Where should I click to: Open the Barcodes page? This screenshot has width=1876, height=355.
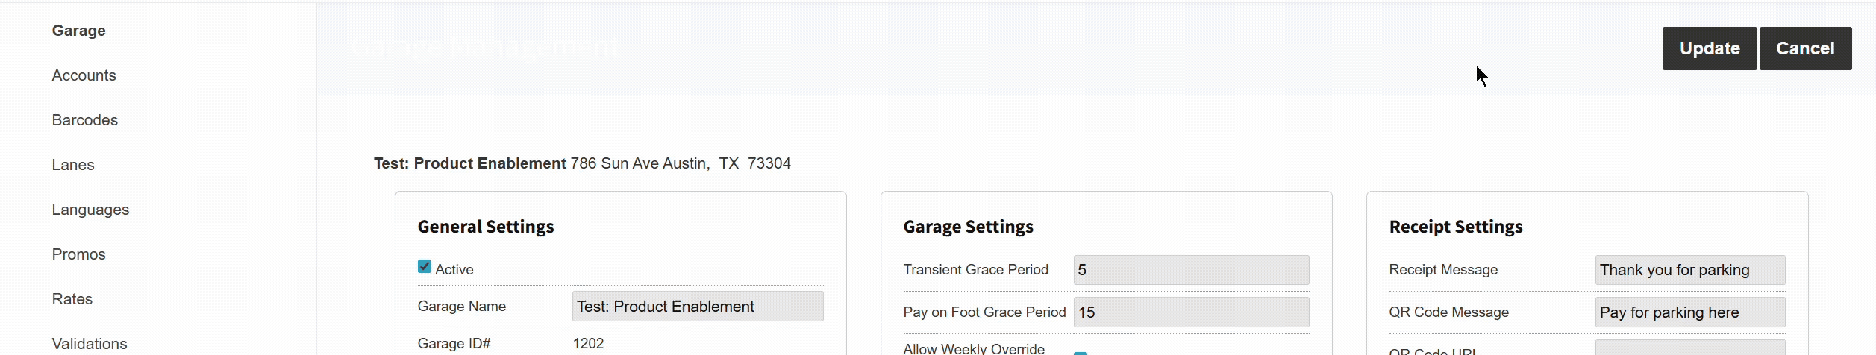(84, 120)
